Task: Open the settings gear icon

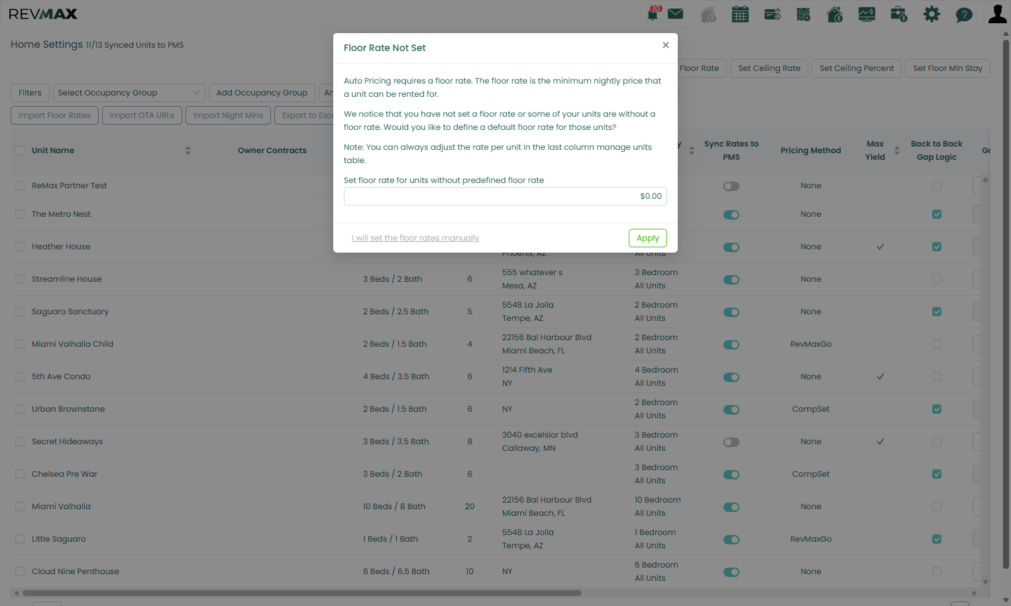Action: (x=931, y=14)
